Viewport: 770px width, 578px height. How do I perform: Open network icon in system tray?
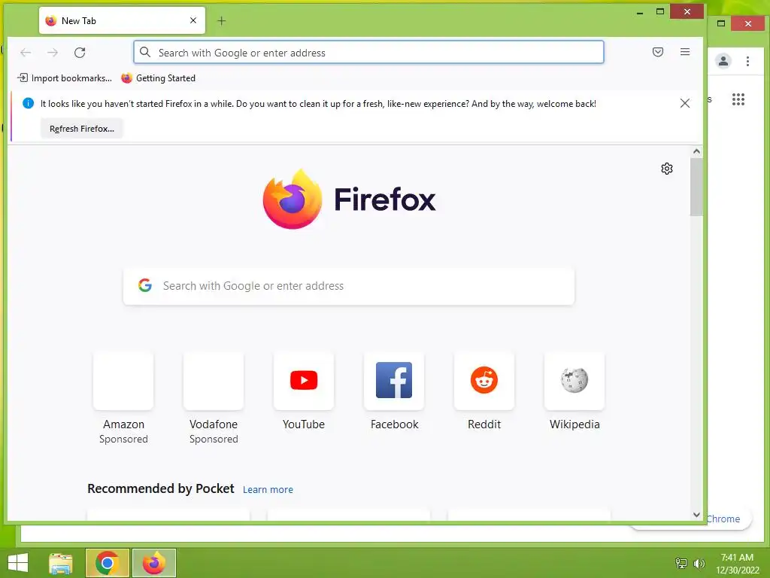tap(681, 563)
